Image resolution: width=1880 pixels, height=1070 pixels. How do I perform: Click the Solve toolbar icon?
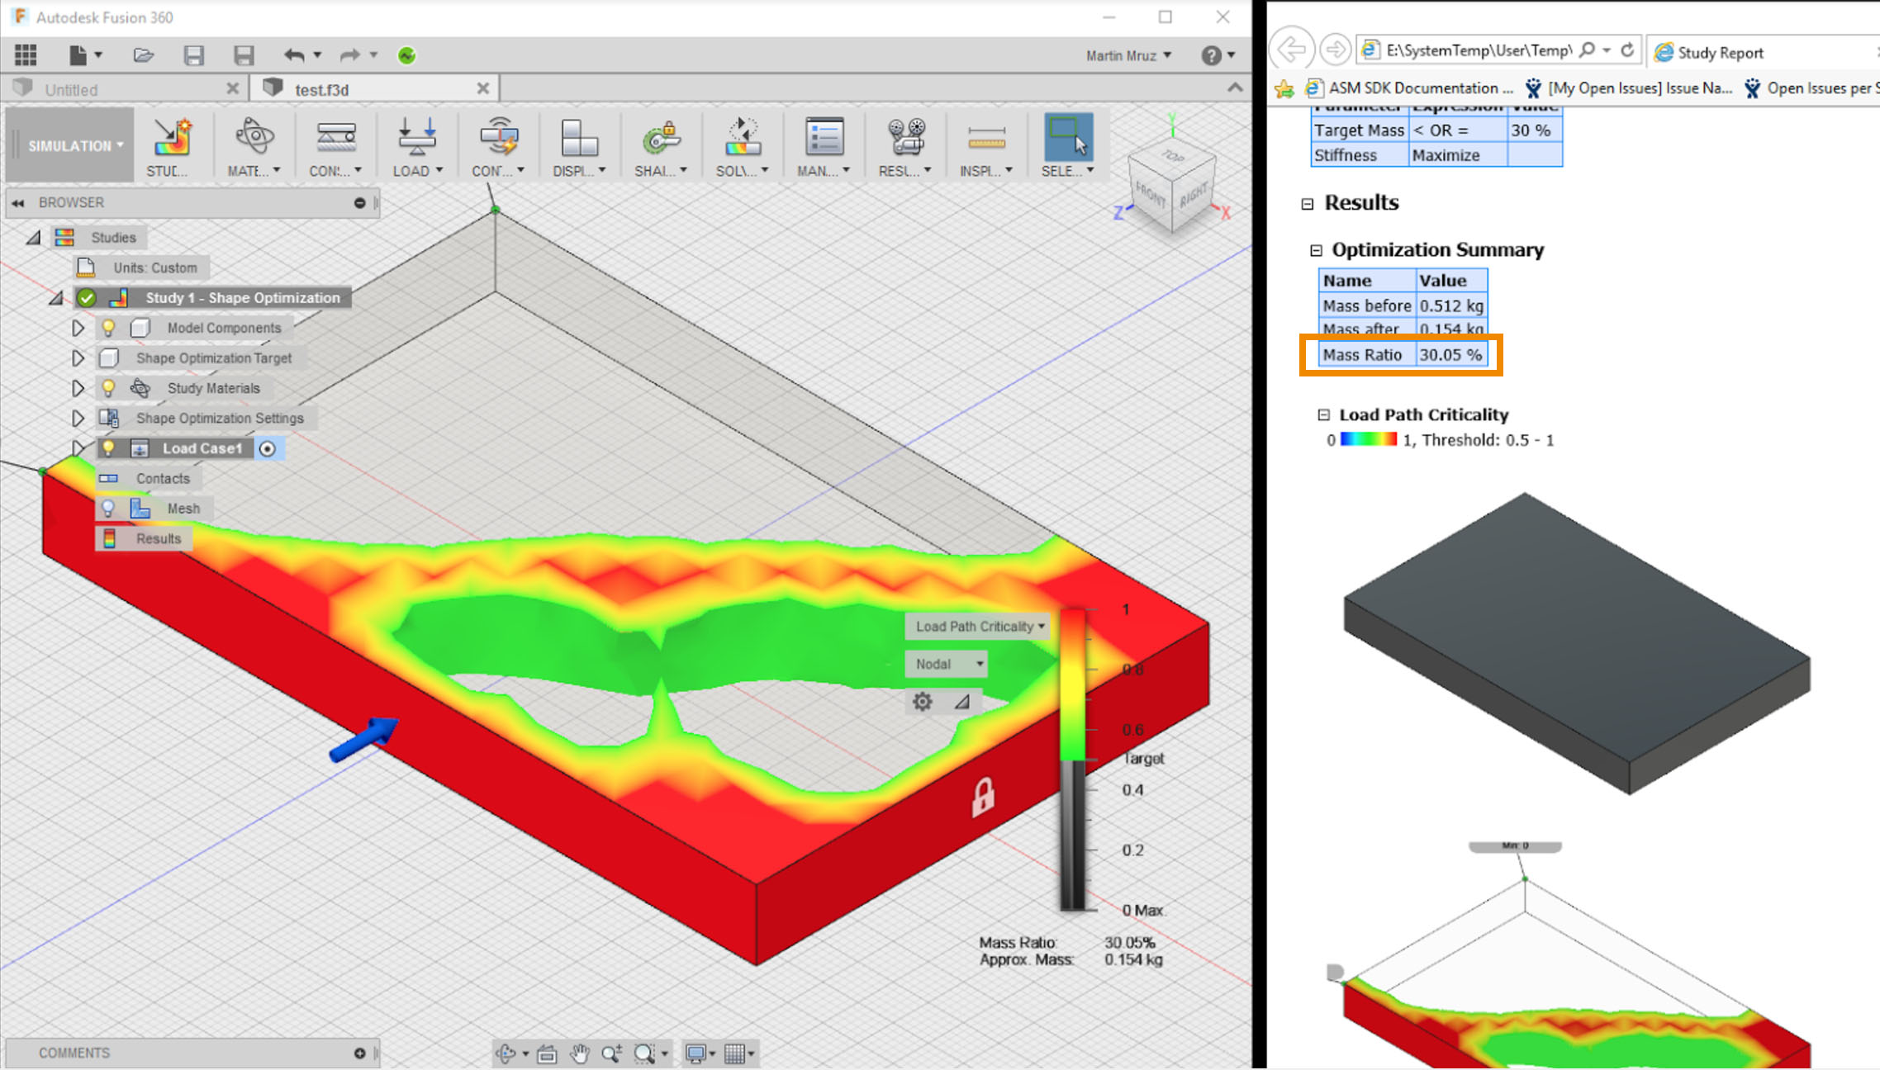tap(742, 136)
